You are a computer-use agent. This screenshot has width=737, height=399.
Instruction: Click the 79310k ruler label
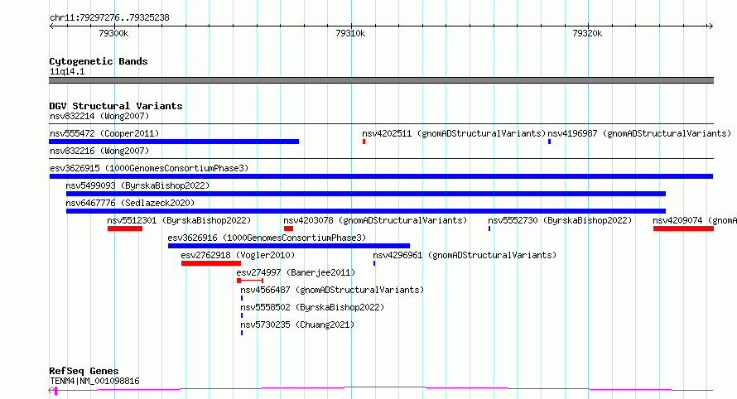point(350,33)
